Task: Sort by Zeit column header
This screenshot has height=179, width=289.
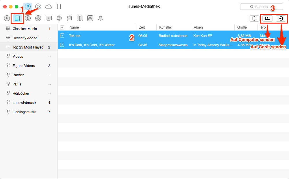Action: pos(146,27)
